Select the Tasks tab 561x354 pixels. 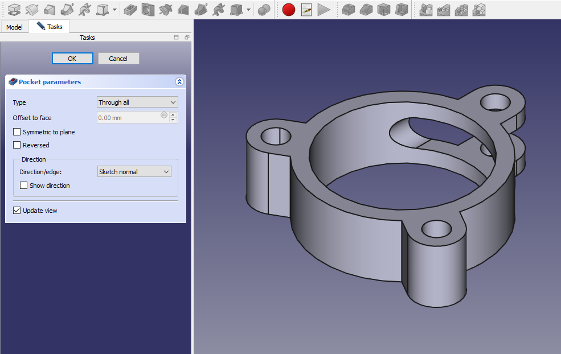(x=50, y=27)
